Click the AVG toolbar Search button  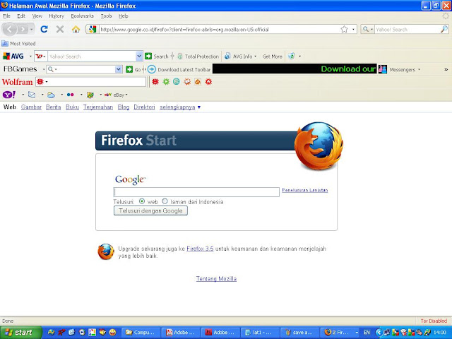click(x=157, y=56)
